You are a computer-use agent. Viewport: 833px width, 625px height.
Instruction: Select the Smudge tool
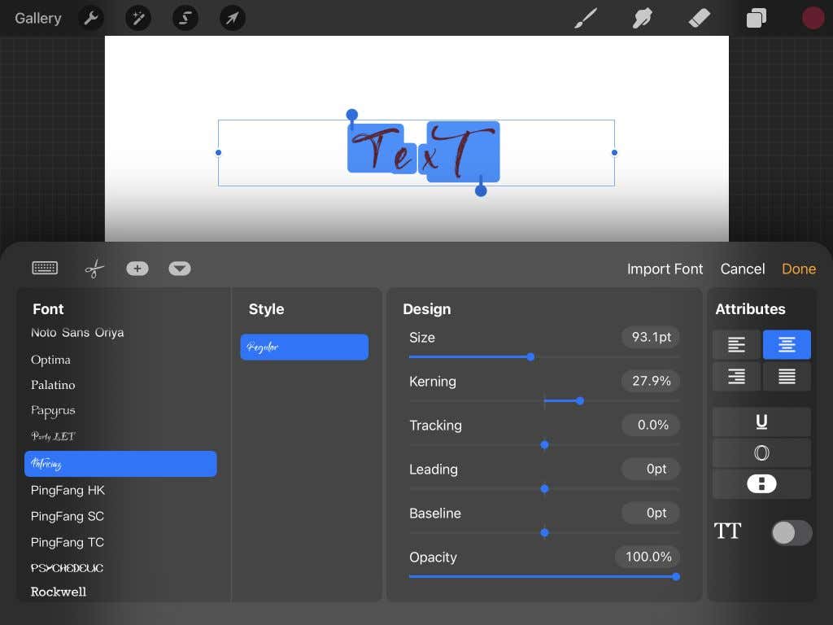[x=642, y=17]
